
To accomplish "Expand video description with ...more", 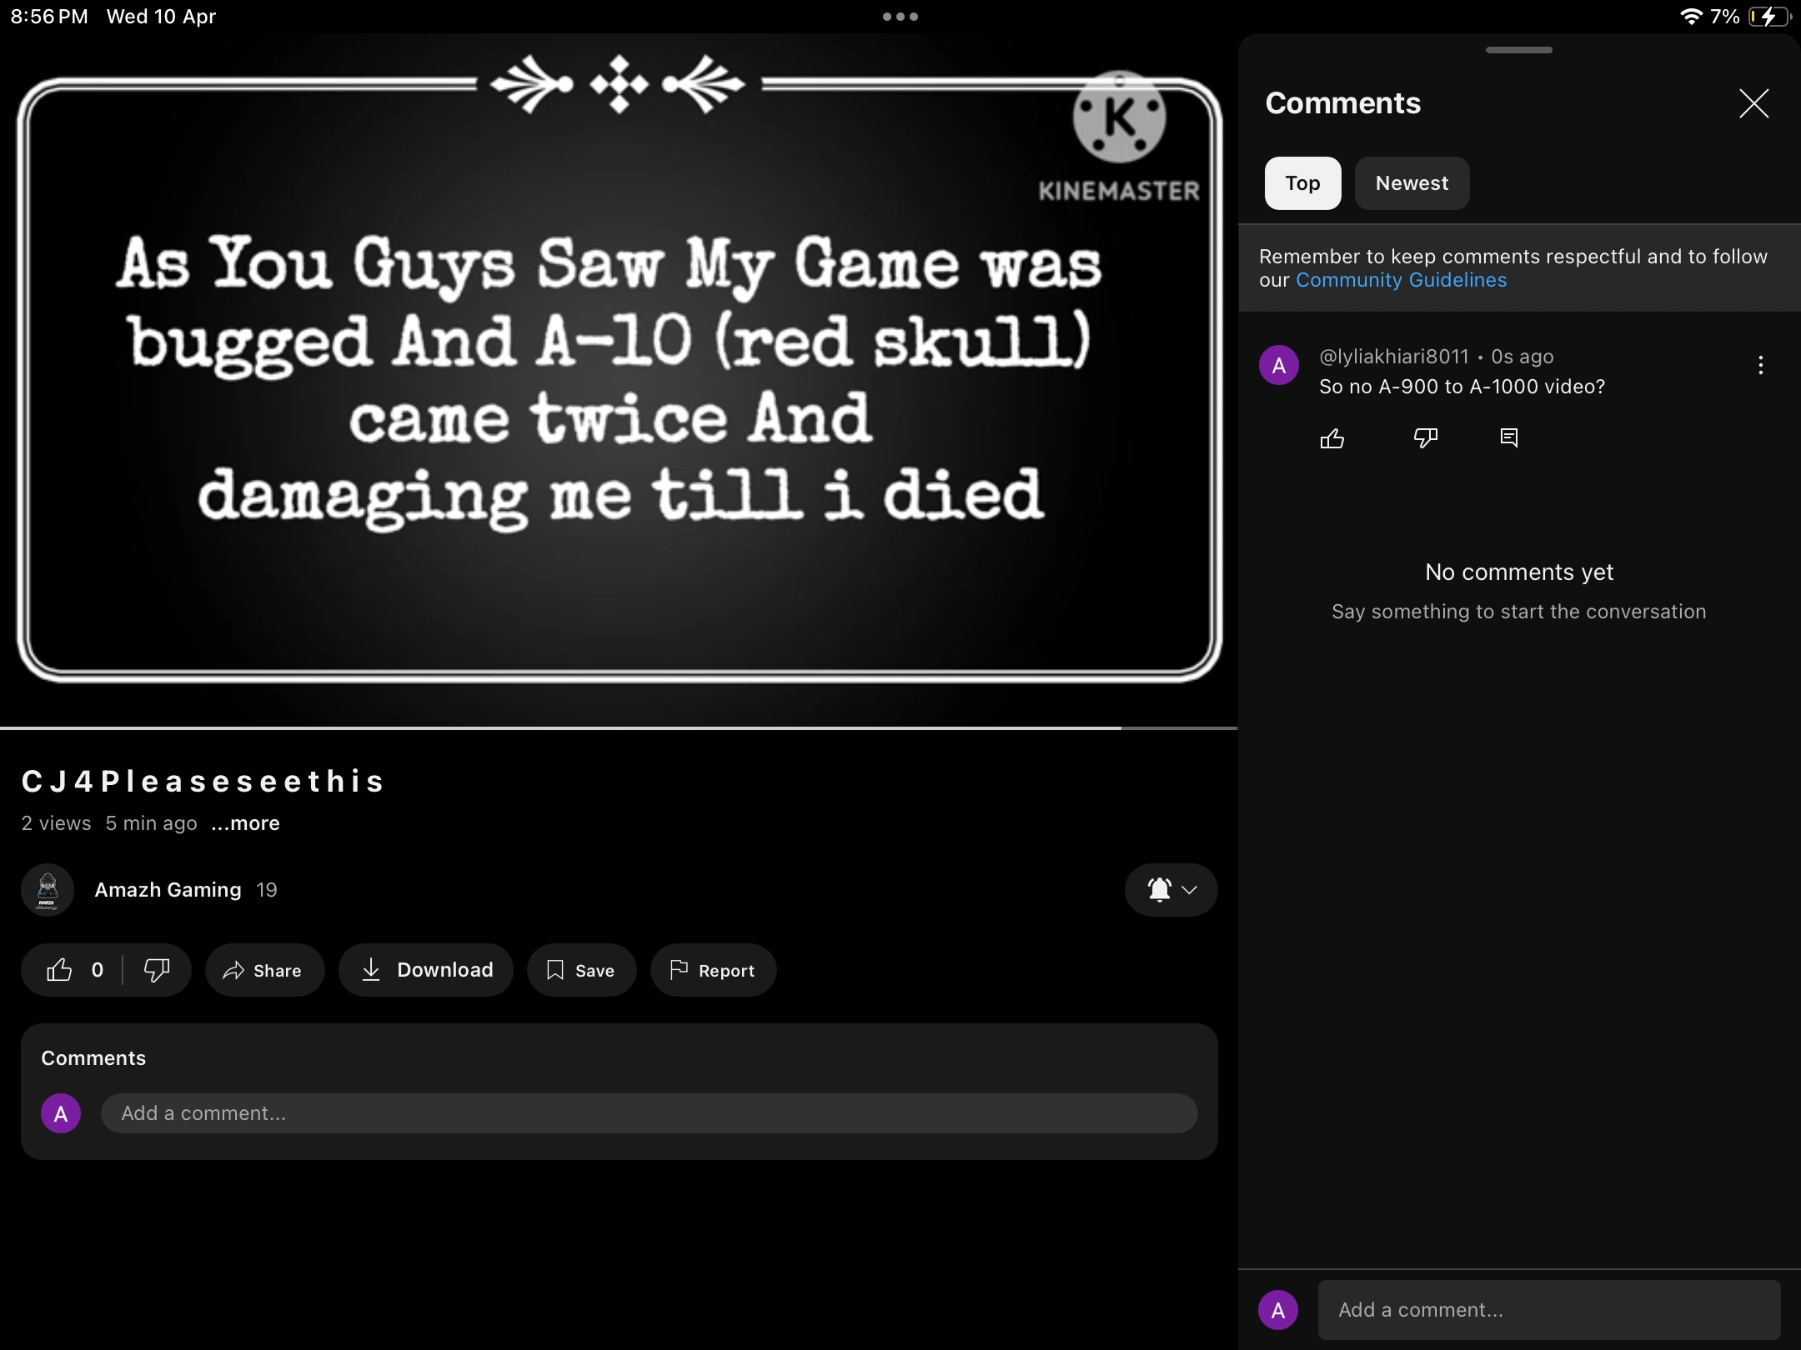I will pos(245,823).
